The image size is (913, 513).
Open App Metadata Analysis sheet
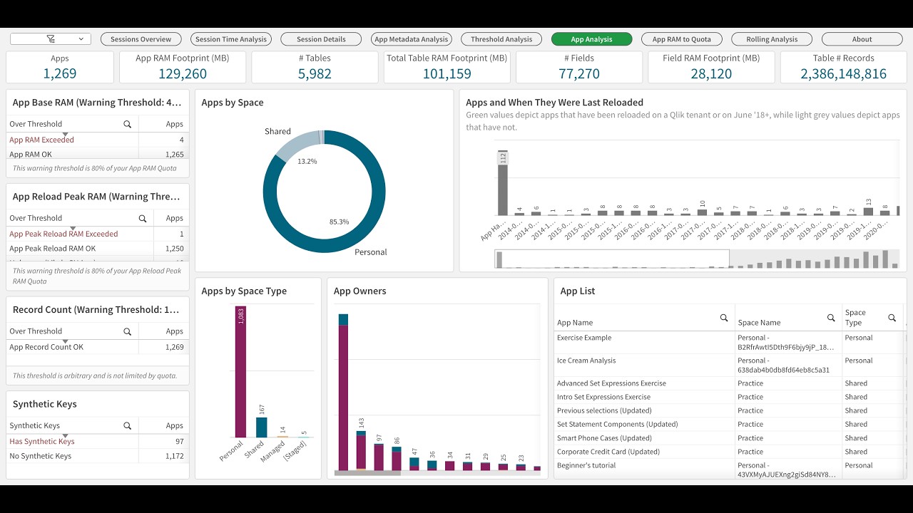click(412, 39)
